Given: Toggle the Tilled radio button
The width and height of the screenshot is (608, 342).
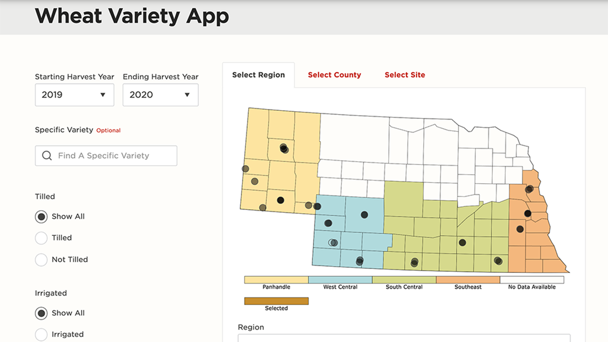Looking at the screenshot, I should [42, 238].
